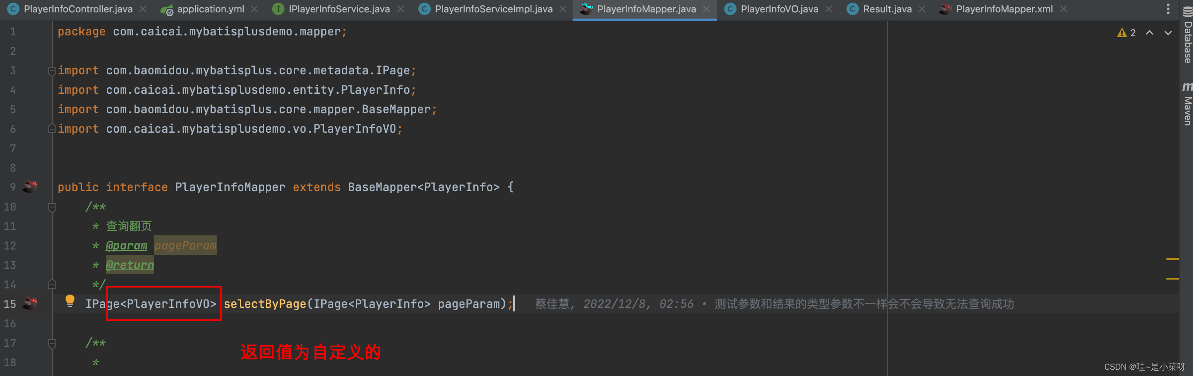1193x376 pixels.
Task: Click the git blame annotation on line 15
Action: coord(774,304)
